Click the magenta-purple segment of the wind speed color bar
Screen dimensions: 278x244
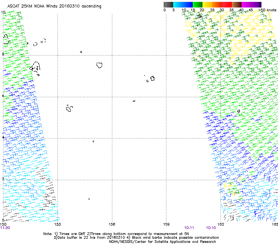[x=251, y=5]
